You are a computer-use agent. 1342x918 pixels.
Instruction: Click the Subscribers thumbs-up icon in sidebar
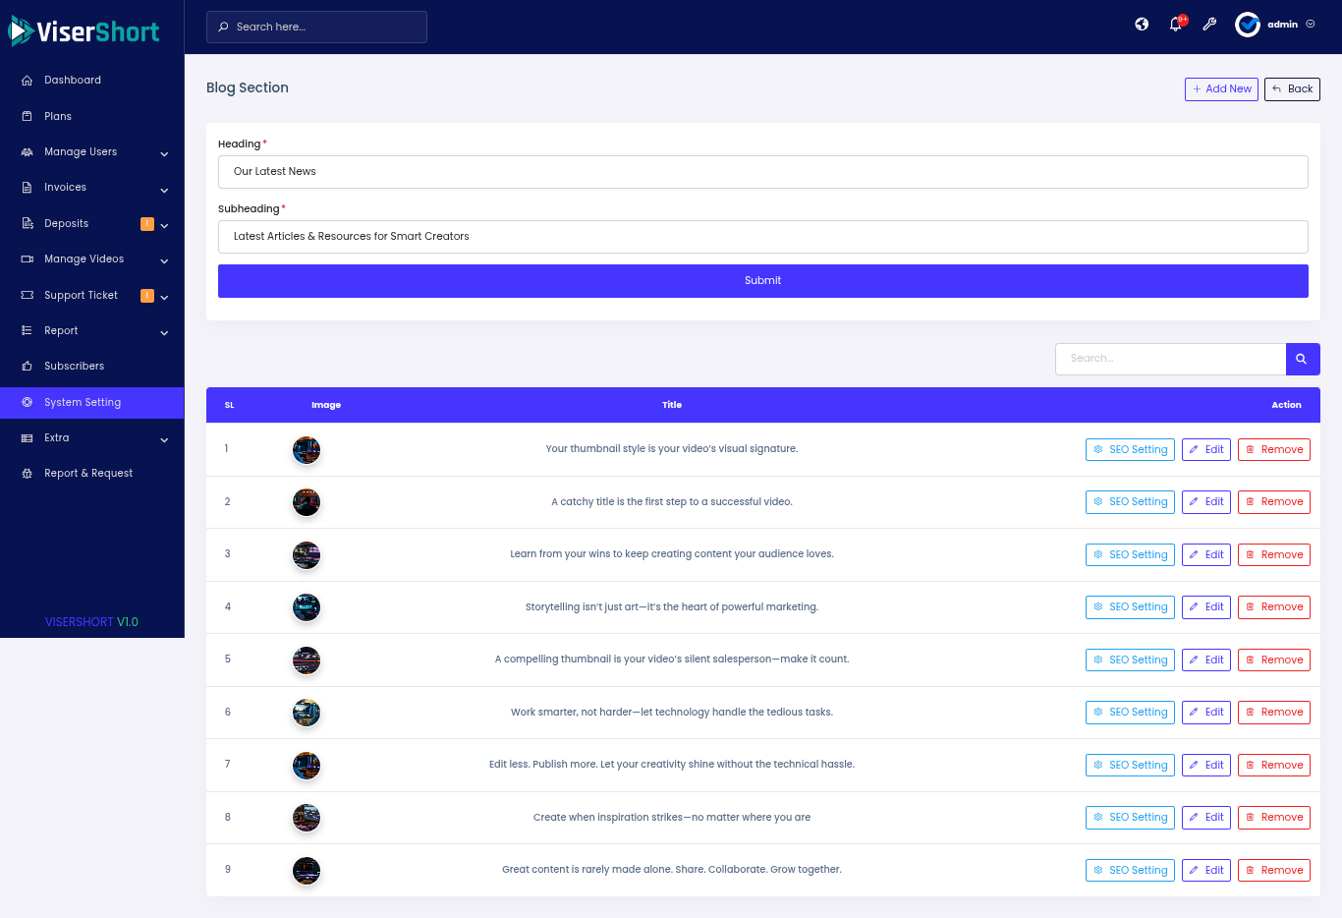pyautogui.click(x=28, y=367)
